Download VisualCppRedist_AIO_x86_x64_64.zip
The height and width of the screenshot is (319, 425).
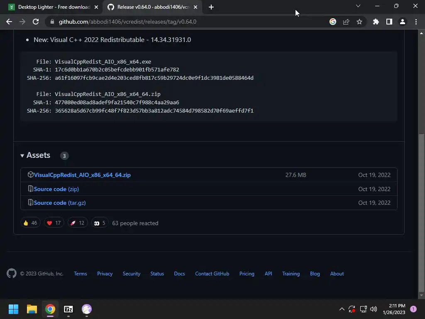coord(82,175)
